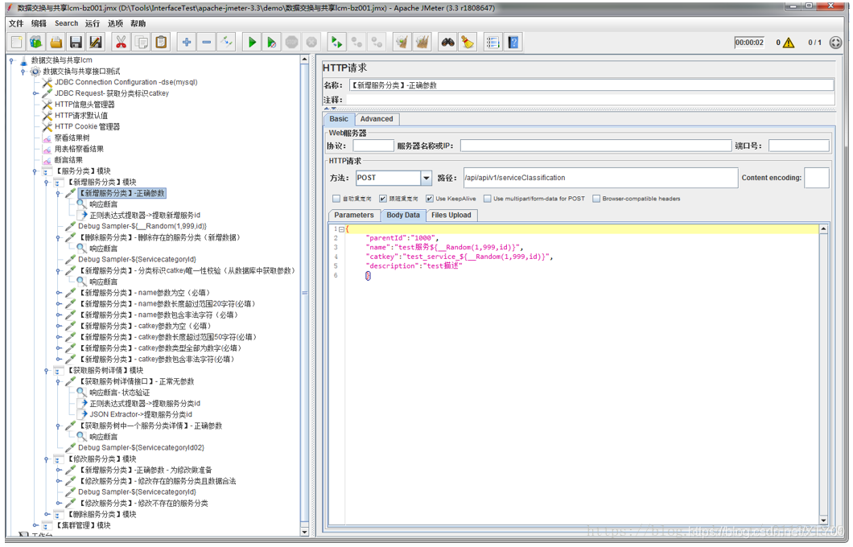853x547 pixels.
Task: Open Search with the binoculars icon
Action: pyautogui.click(x=447, y=42)
